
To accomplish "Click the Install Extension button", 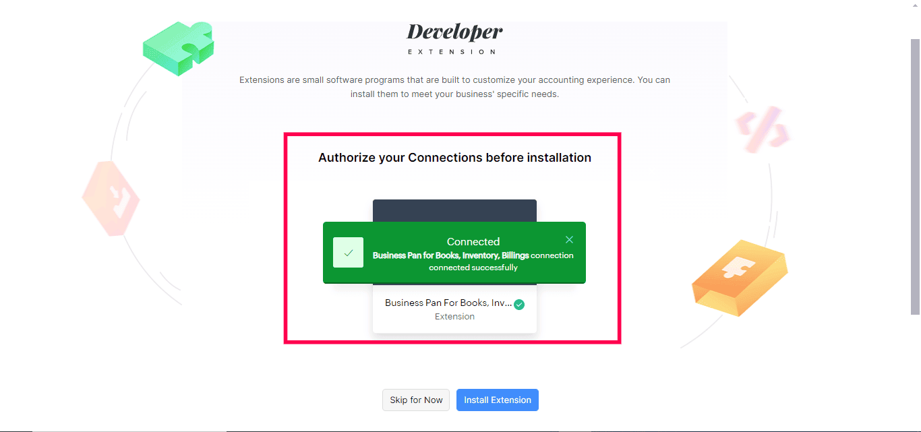I will (x=498, y=400).
